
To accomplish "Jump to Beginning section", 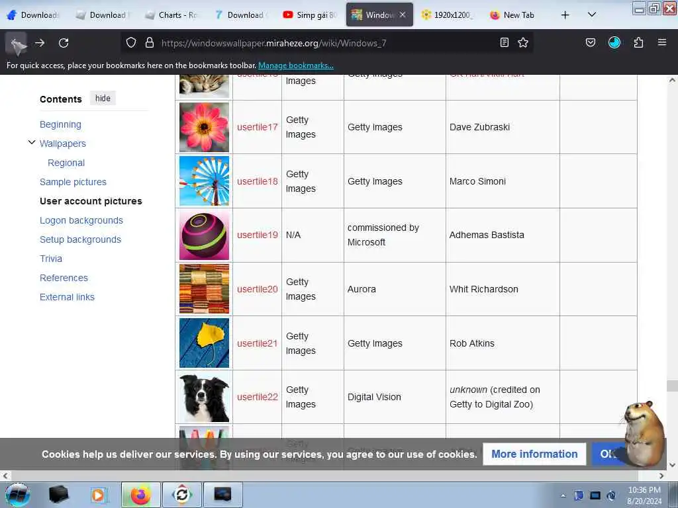I will click(x=60, y=124).
